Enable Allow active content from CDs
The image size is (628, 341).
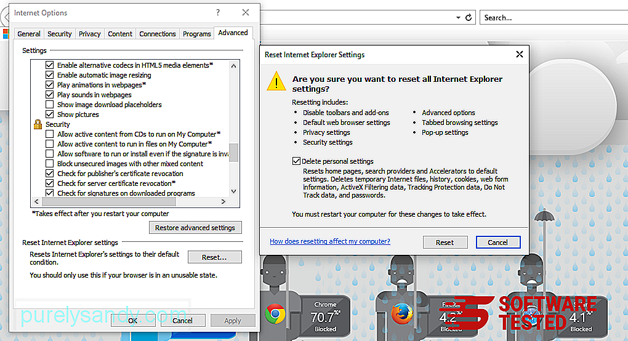(50, 134)
